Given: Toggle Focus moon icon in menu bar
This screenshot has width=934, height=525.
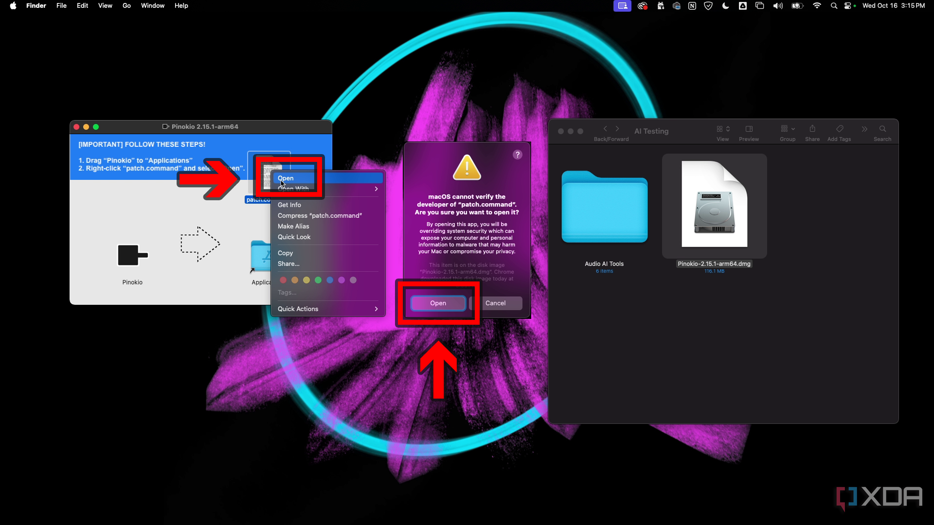Looking at the screenshot, I should (725, 6).
